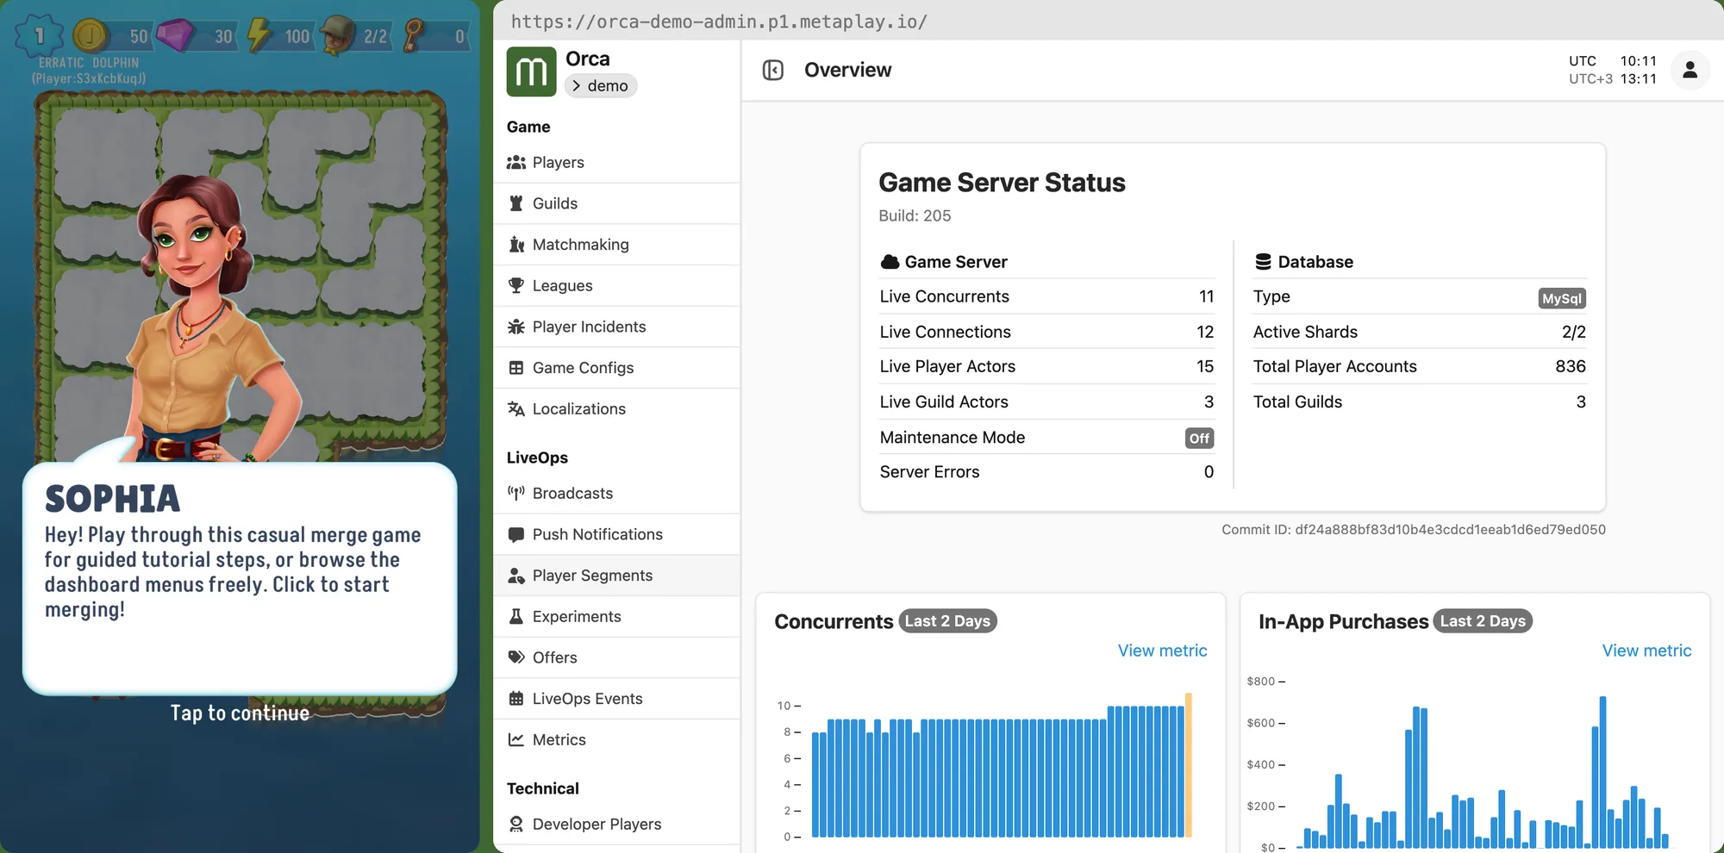Viewport: 1724px width, 853px height.
Task: Click the LiveOps Events calendar icon
Action: (x=516, y=699)
